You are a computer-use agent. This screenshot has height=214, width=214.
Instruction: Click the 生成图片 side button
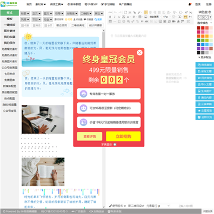[x=204, y=91]
